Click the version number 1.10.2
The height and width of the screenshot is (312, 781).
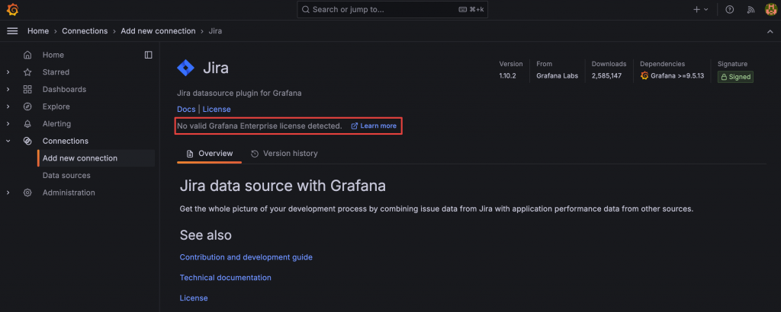[507, 76]
